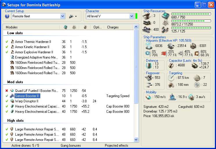Click the help icon beside Current Setup
This screenshot has height=149, width=216.
7,16
